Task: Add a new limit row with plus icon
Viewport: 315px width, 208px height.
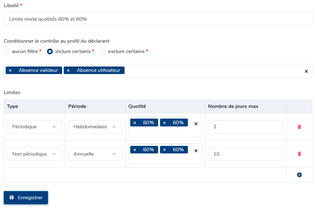Action: pos(299,175)
